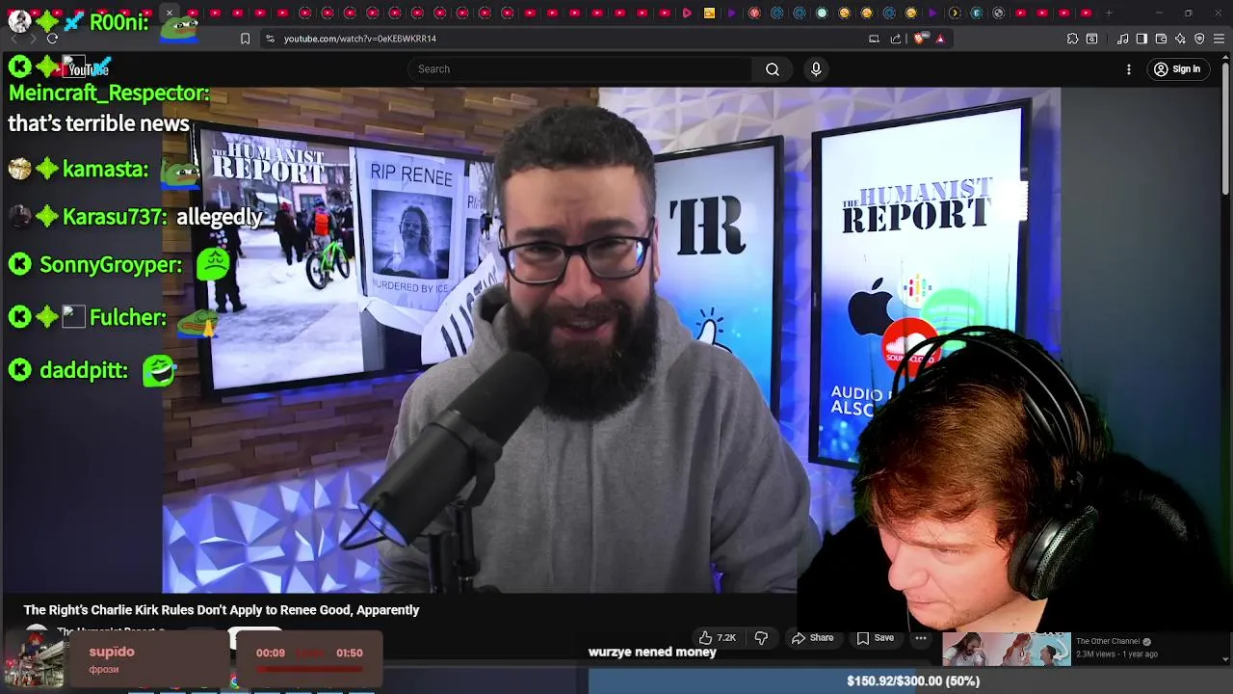Click the Brave VPN shield icon
Screen dimensions: 1233x694
pos(1199,39)
